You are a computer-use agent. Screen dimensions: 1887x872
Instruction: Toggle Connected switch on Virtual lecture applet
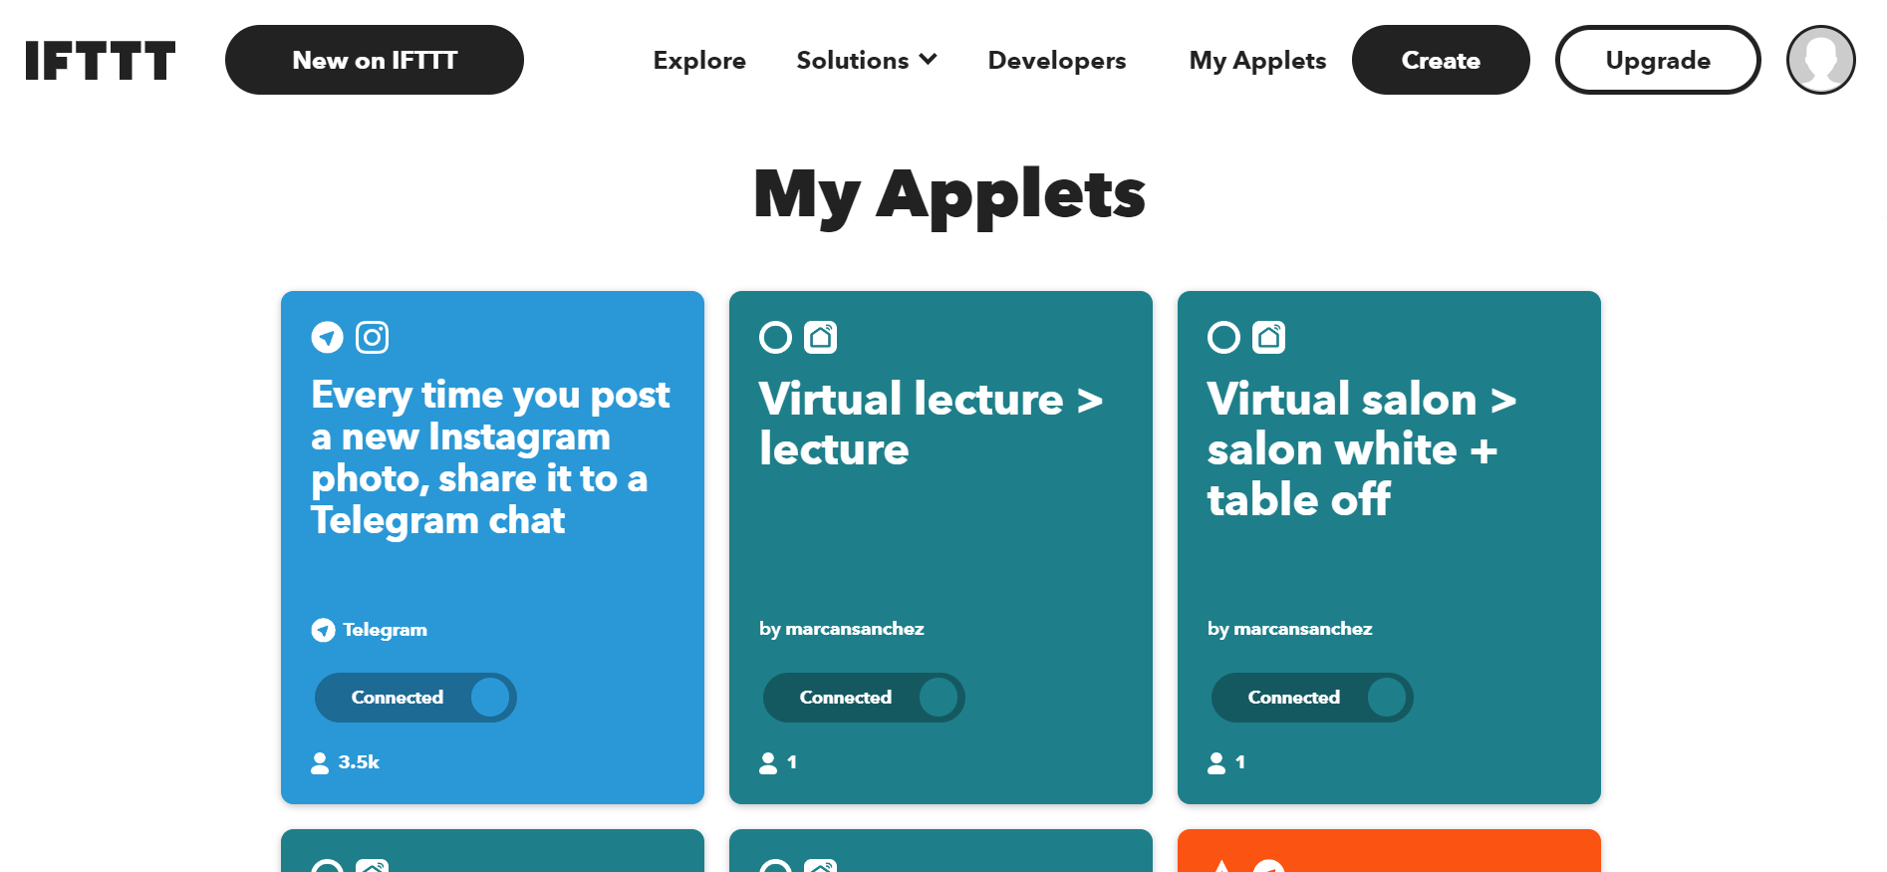point(864,698)
